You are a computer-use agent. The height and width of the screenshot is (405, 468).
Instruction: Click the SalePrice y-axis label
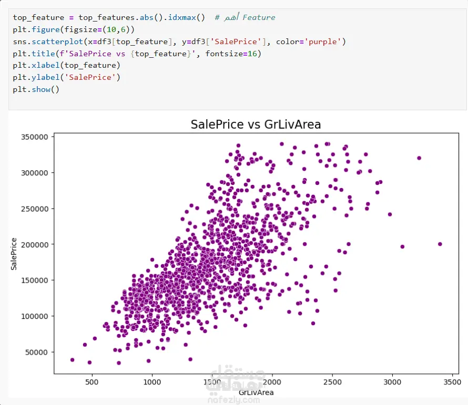tap(14, 254)
